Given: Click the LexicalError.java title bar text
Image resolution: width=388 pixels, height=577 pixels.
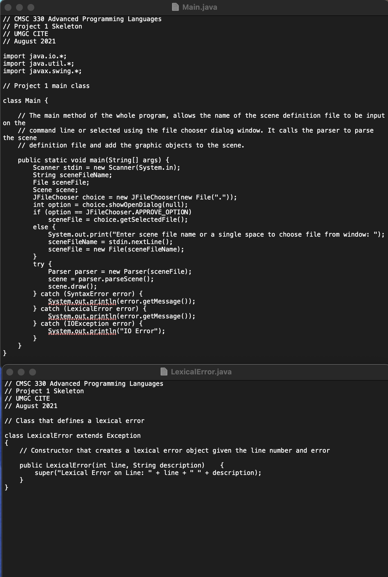Looking at the screenshot, I should tap(201, 372).
